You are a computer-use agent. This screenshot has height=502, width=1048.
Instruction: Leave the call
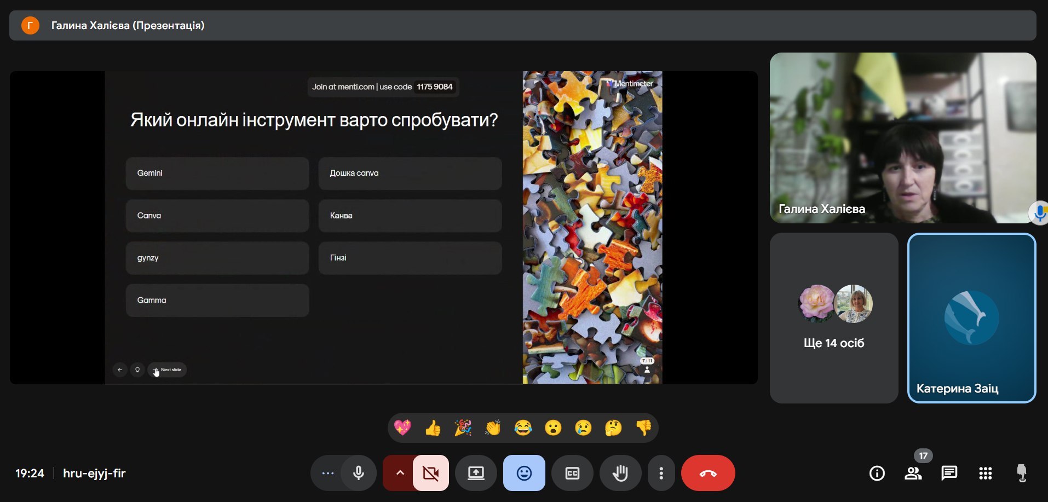(708, 473)
